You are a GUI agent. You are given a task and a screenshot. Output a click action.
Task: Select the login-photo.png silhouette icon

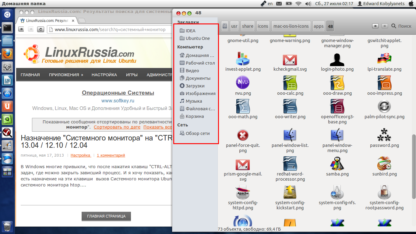tap(337, 59)
